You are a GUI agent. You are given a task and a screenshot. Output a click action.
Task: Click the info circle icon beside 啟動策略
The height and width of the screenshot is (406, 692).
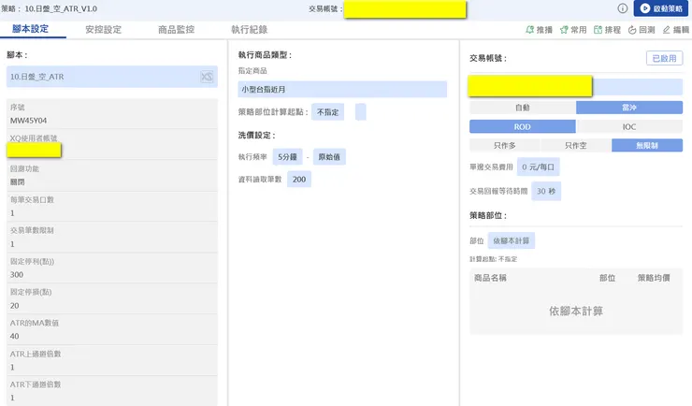click(622, 8)
